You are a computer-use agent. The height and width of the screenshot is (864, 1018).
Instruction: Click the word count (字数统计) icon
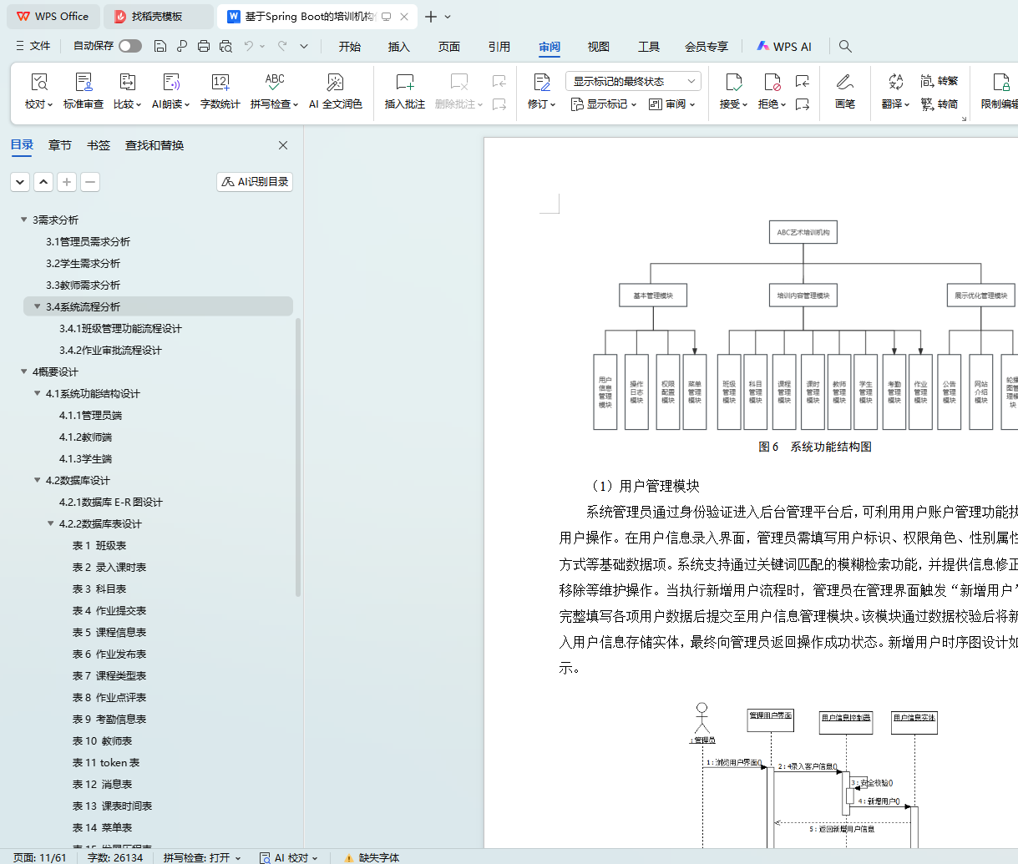[x=220, y=83]
